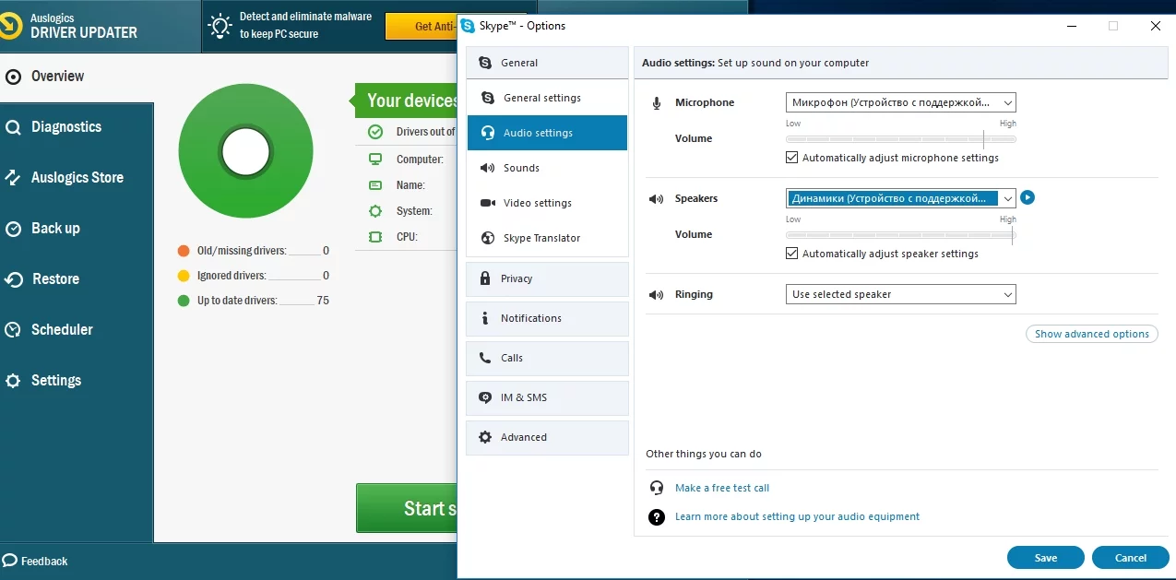The width and height of the screenshot is (1176, 580).
Task: Click the microphone icon beside Microphone label
Action: (657, 103)
